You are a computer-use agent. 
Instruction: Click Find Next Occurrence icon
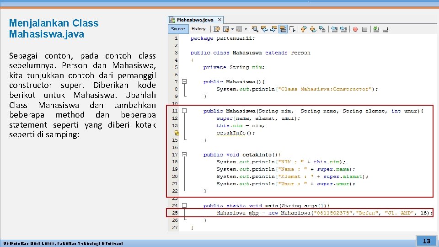point(273,29)
